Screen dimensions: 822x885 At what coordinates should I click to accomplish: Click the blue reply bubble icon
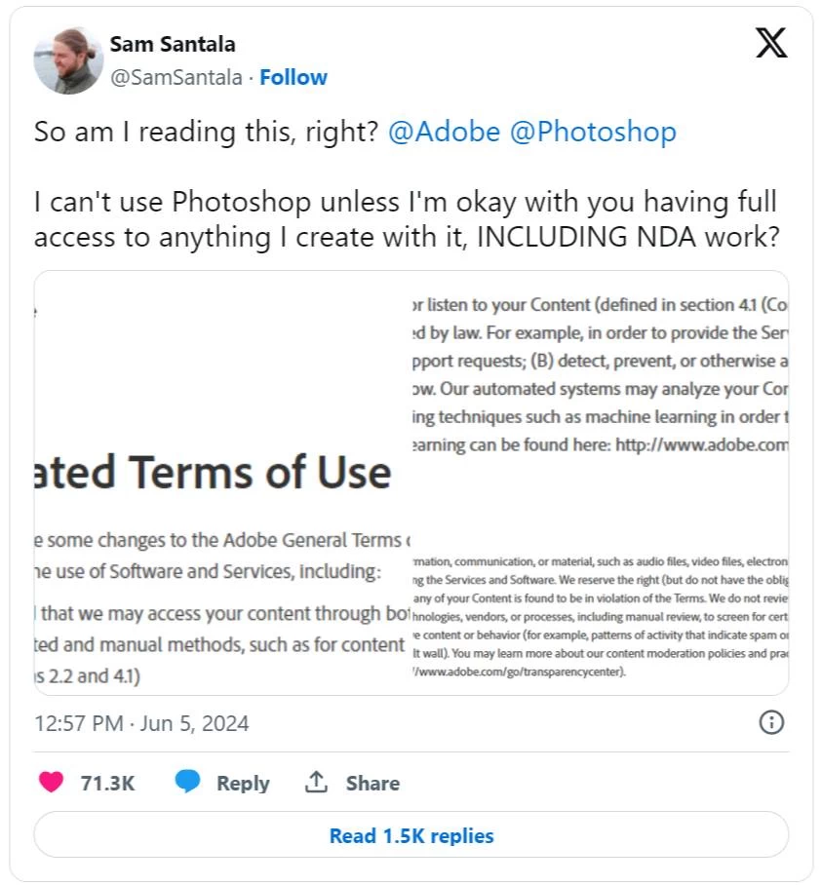(187, 781)
